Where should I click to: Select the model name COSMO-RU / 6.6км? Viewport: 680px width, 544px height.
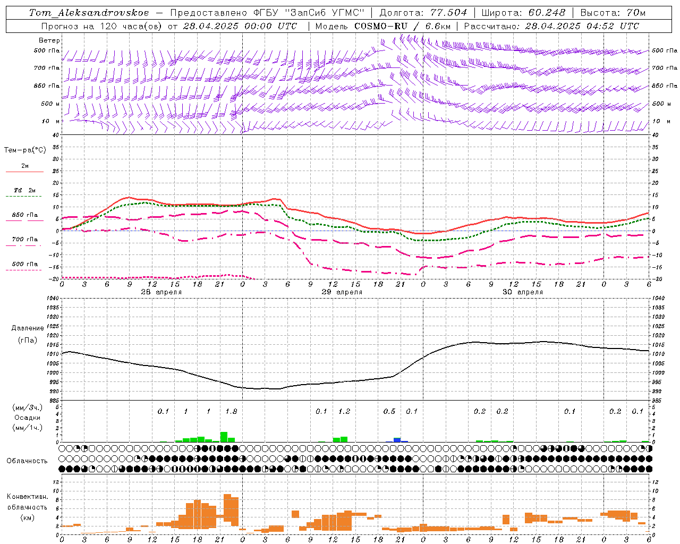point(402,26)
